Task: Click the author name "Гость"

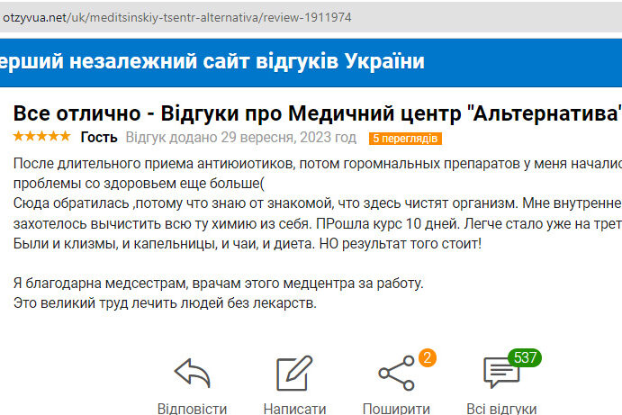Action: 99,138
